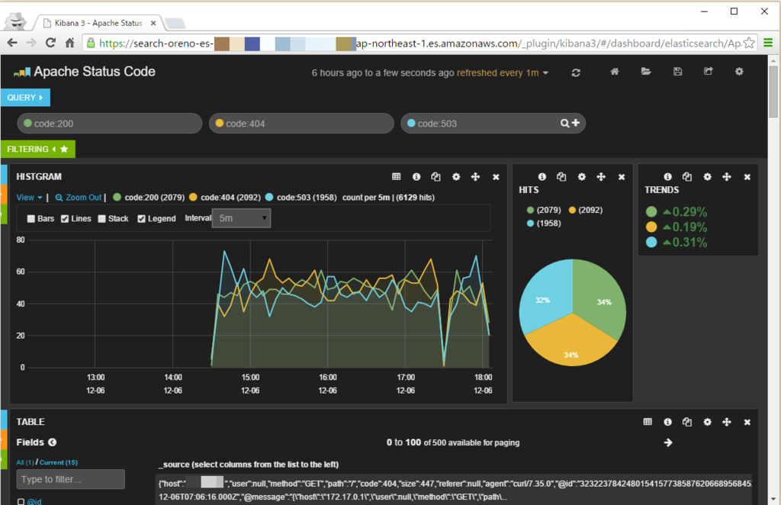This screenshot has height=505, width=781.
Task: Show the Histogram panel info icon
Action: 416,177
